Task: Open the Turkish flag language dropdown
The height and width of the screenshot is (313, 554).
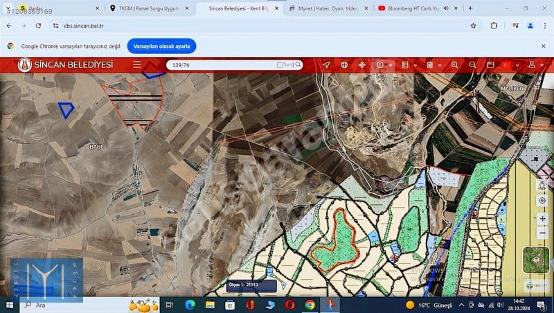Action: pos(508,65)
